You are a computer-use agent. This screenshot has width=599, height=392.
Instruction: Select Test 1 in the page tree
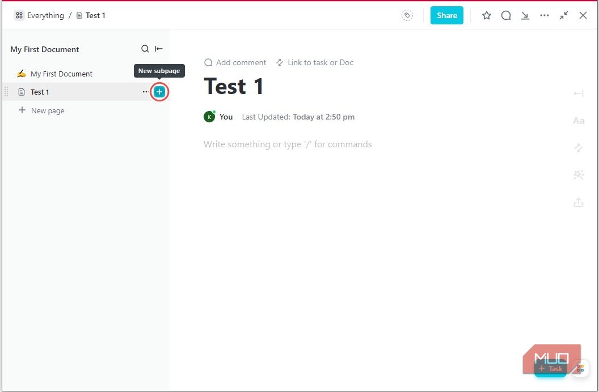click(x=41, y=91)
